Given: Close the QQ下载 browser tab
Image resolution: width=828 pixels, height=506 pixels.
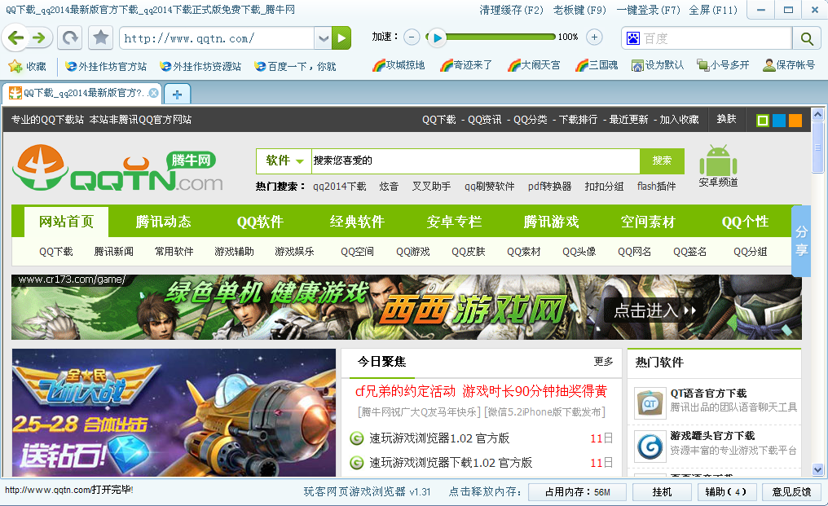Looking at the screenshot, I should [x=154, y=93].
